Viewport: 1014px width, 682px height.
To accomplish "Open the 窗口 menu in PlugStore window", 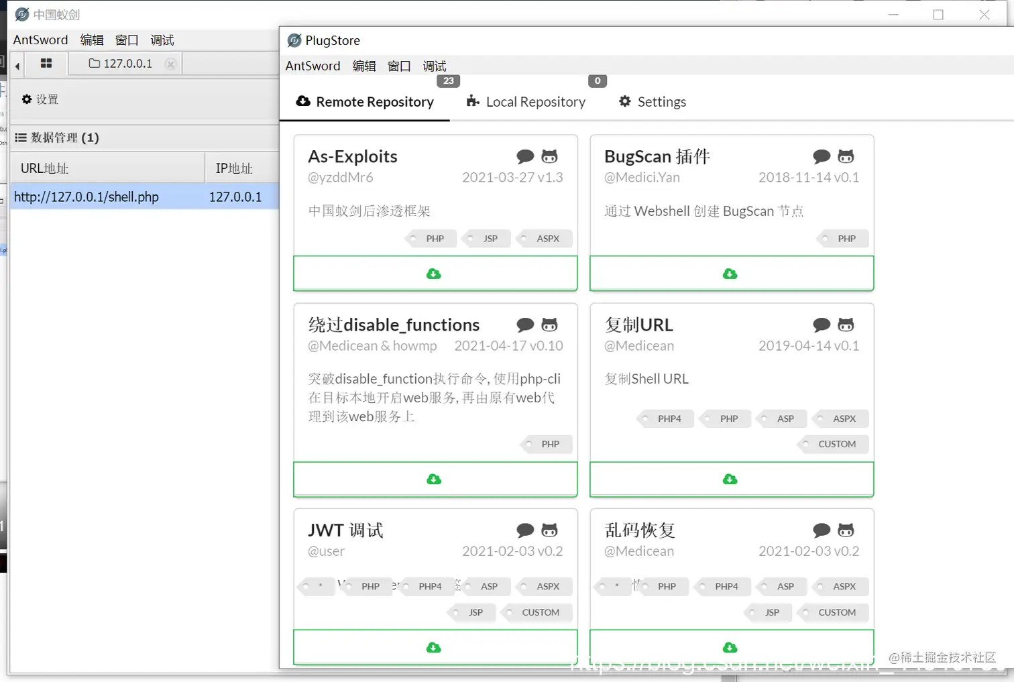I will [399, 66].
